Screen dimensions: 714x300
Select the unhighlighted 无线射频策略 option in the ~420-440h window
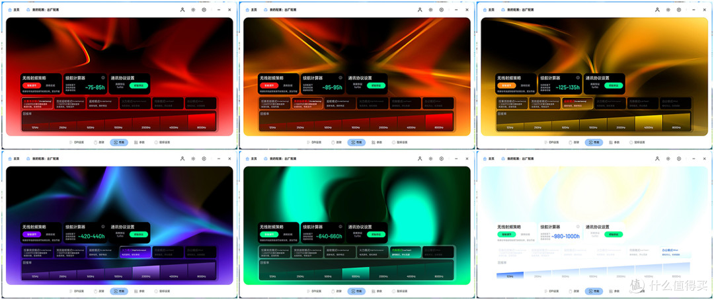[x=50, y=234]
